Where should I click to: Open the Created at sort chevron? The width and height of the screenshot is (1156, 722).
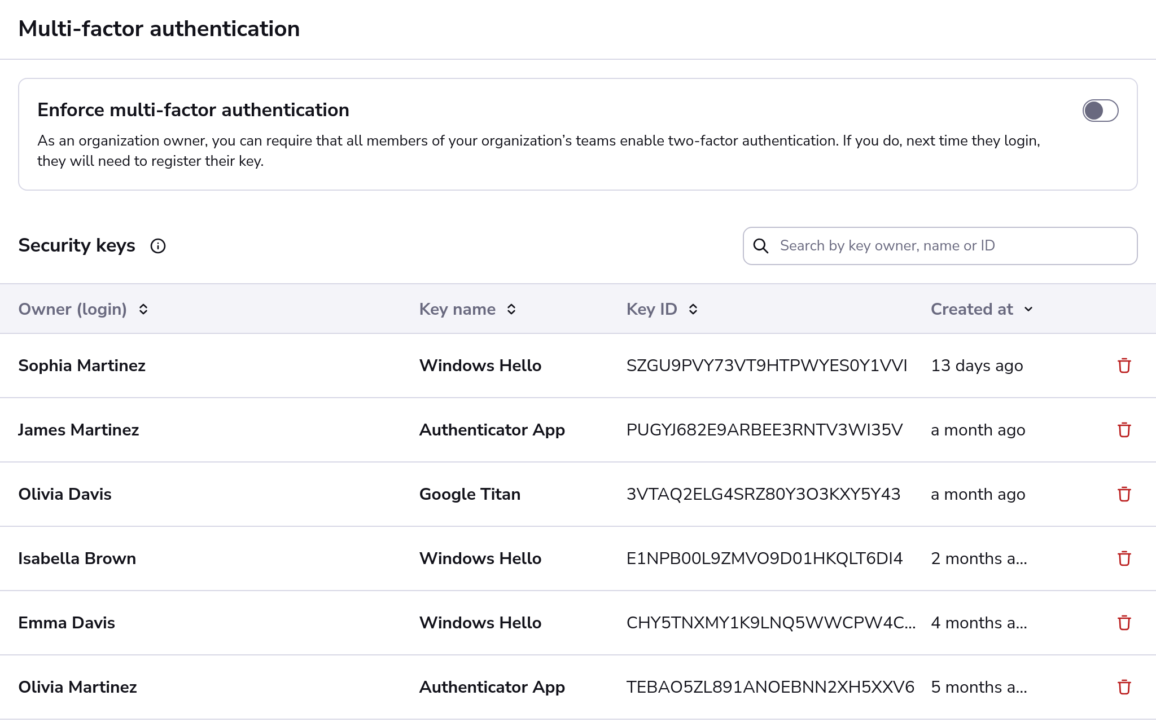point(1028,309)
